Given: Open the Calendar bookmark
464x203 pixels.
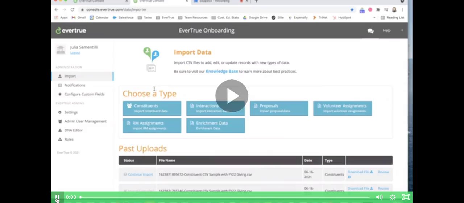Looking at the screenshot, I should (99, 17).
